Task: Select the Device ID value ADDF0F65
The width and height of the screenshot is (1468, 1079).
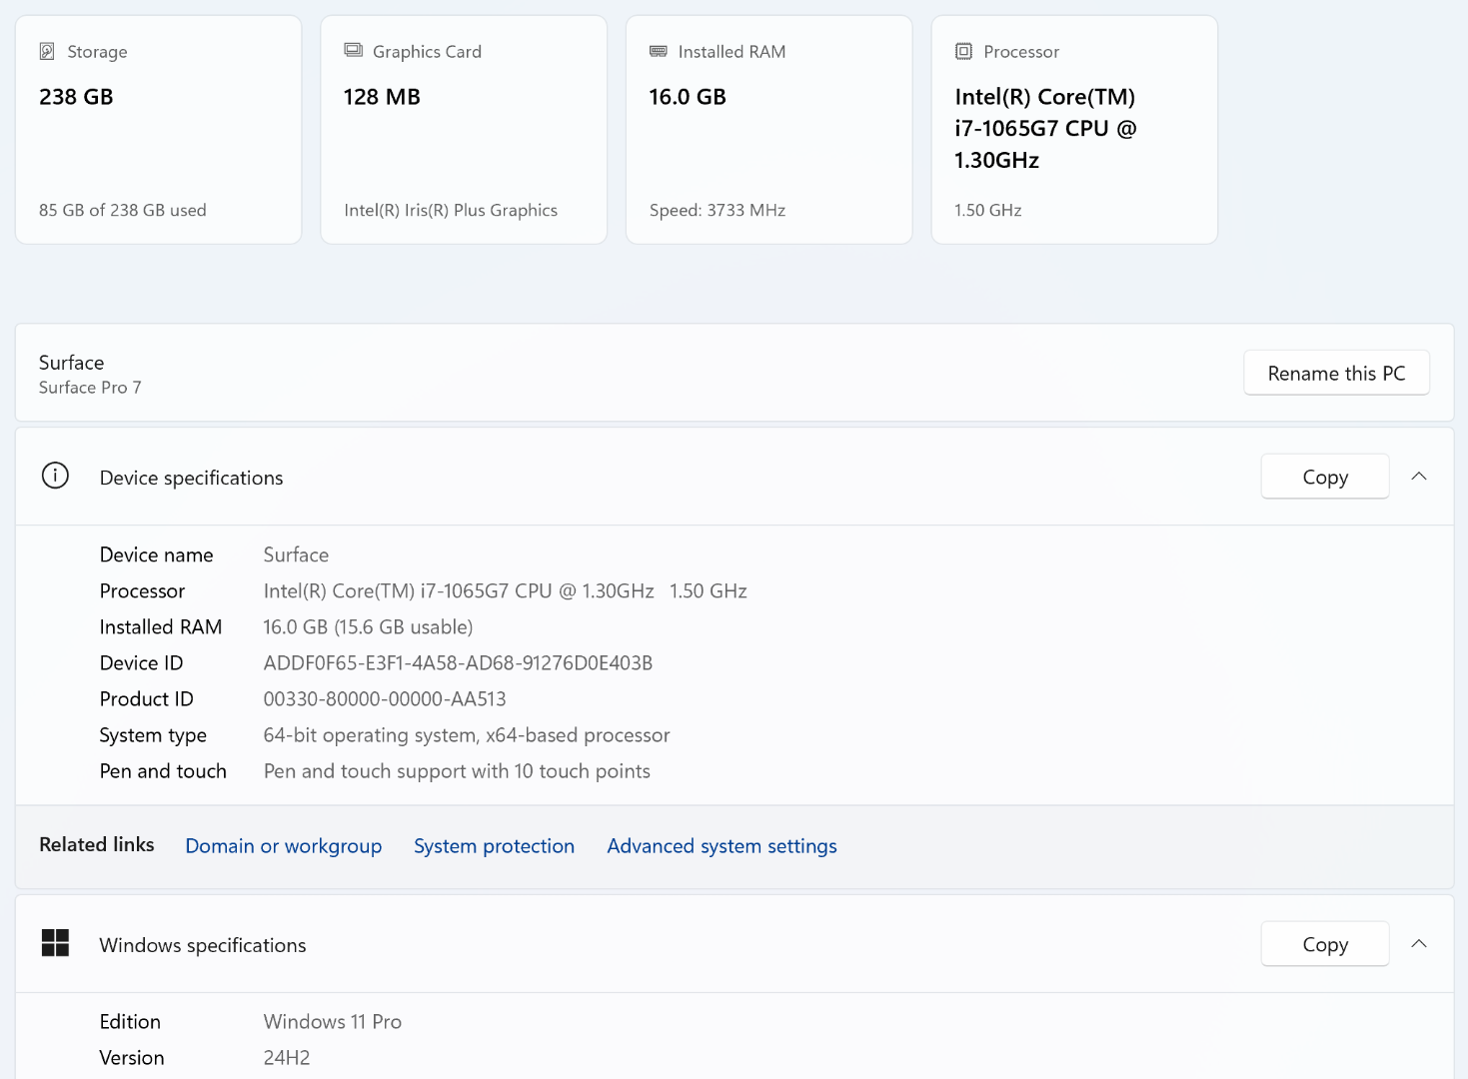Action: [458, 663]
